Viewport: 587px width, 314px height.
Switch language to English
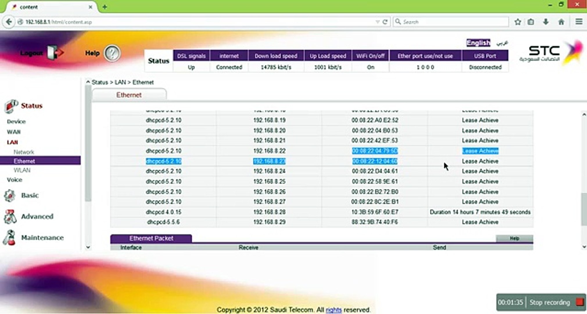click(x=478, y=43)
